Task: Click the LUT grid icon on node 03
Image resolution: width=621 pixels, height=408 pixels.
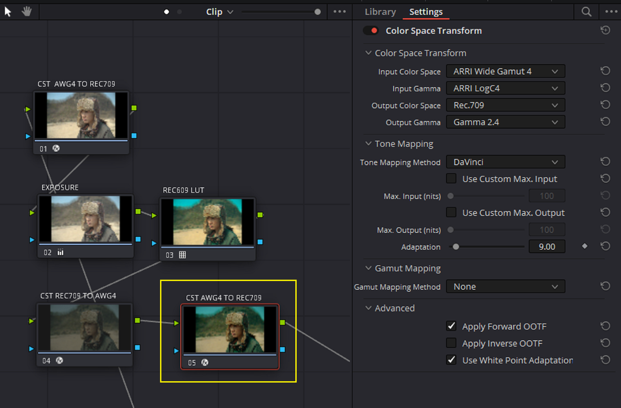Action: tap(182, 254)
